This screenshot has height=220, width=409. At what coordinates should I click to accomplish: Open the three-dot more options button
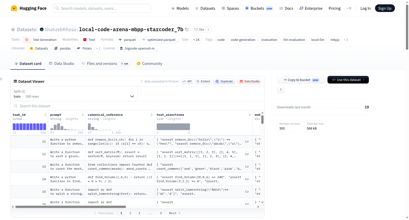tap(281, 89)
